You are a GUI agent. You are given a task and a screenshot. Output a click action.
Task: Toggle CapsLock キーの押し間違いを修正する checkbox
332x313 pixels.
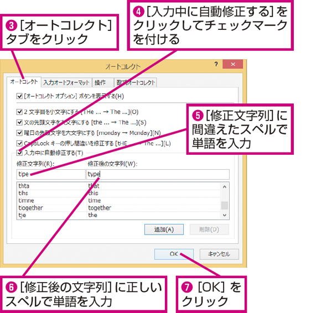[x=20, y=143]
